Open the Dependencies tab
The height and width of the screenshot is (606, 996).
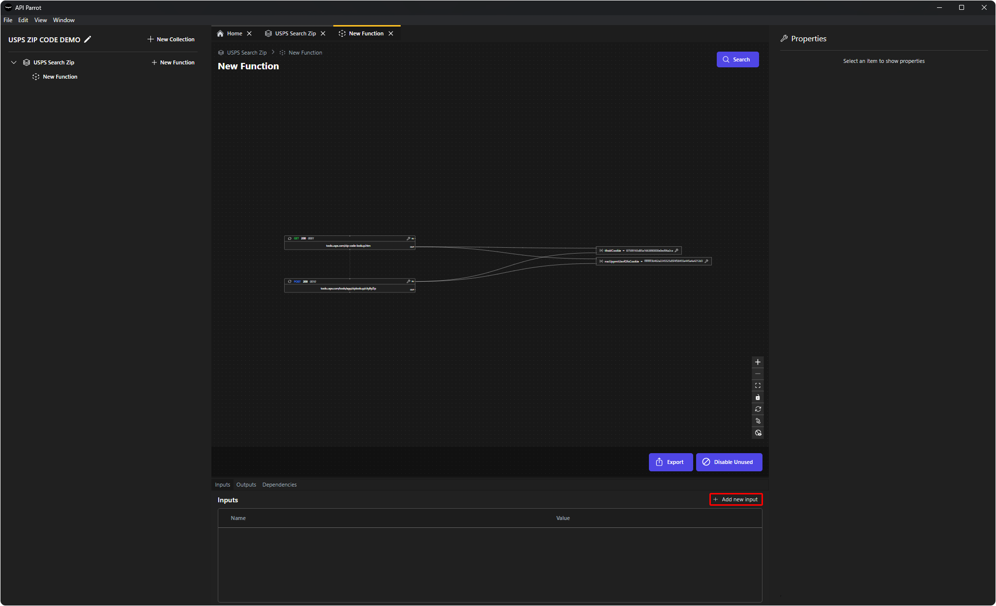coord(279,485)
